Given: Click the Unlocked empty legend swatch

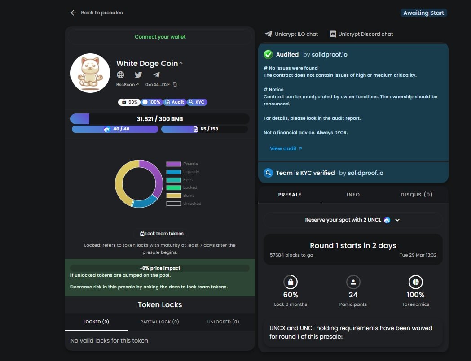Looking at the screenshot, I should [x=174, y=204].
